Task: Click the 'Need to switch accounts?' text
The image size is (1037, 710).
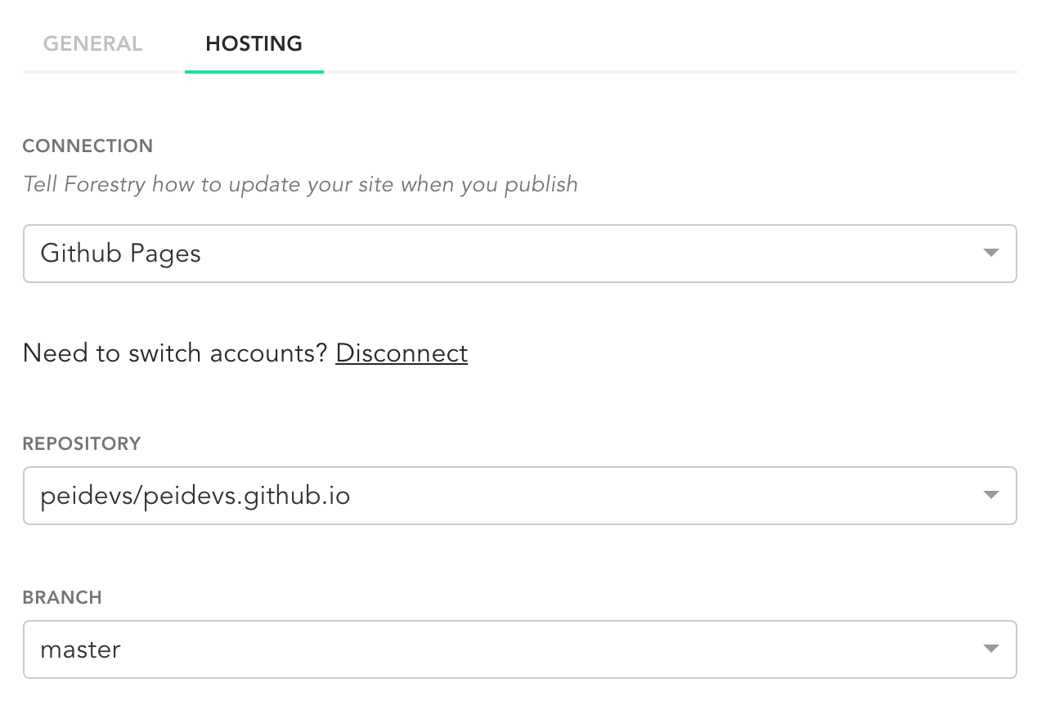Action: tap(175, 353)
